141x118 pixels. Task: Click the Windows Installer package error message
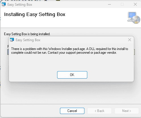[70, 51]
